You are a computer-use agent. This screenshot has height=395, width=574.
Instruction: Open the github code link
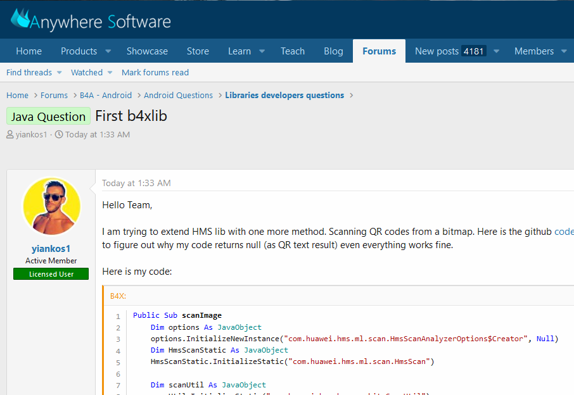(x=563, y=232)
